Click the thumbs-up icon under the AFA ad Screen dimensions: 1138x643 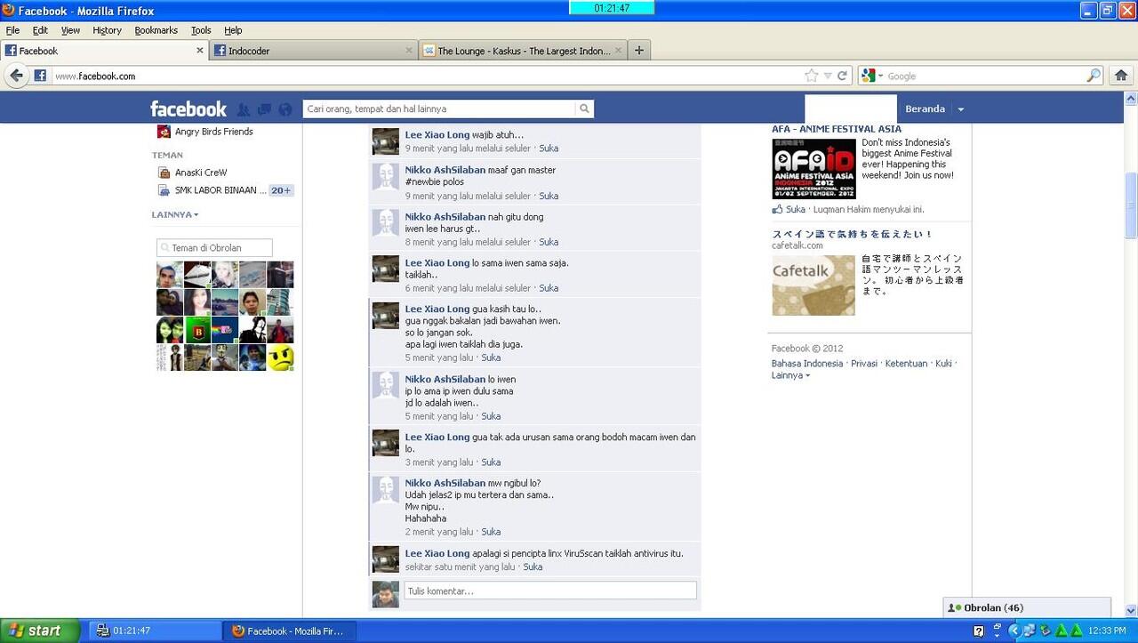(777, 209)
